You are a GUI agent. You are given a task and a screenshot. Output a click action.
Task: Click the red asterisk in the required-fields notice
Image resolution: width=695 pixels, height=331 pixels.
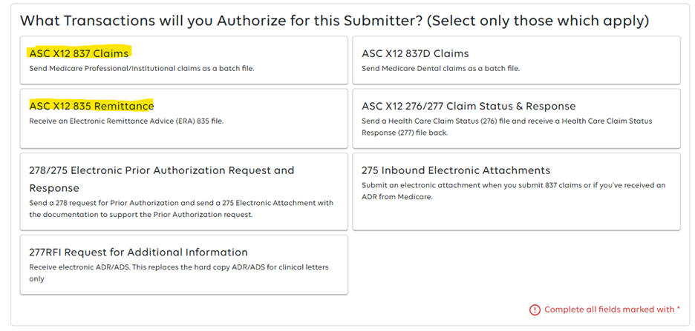pos(678,308)
